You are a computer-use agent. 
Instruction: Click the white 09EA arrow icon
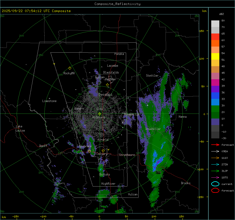[x=215, y=151]
